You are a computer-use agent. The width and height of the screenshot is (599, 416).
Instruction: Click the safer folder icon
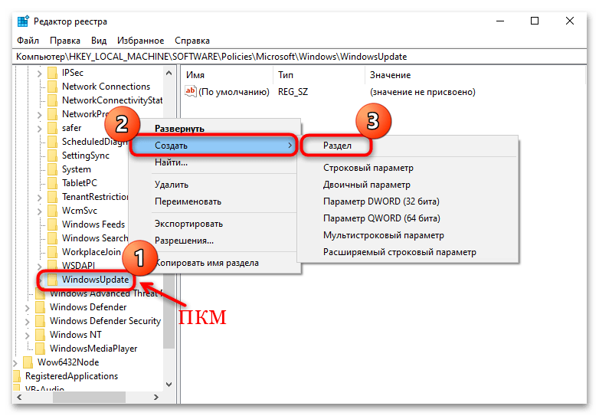52,128
